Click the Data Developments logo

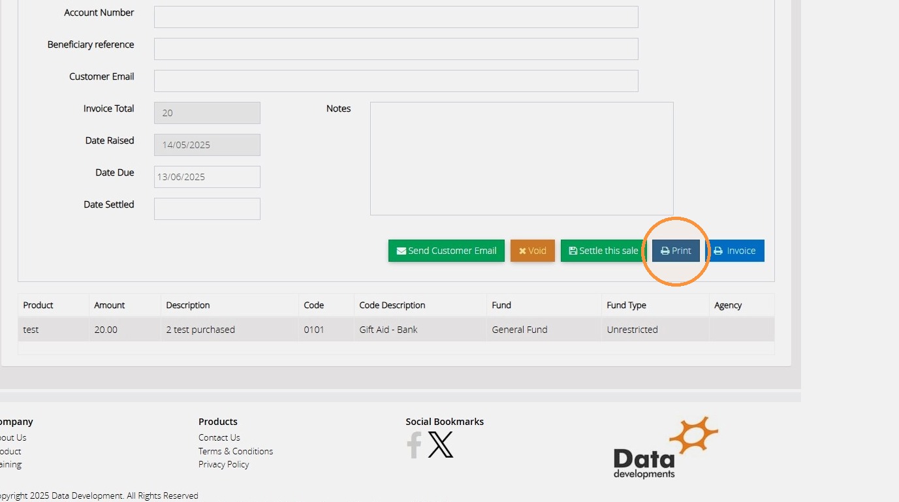point(665,448)
